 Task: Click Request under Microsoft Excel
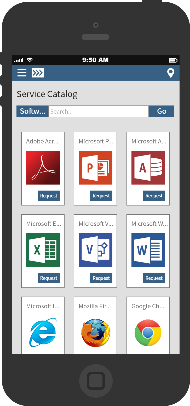tap(49, 278)
